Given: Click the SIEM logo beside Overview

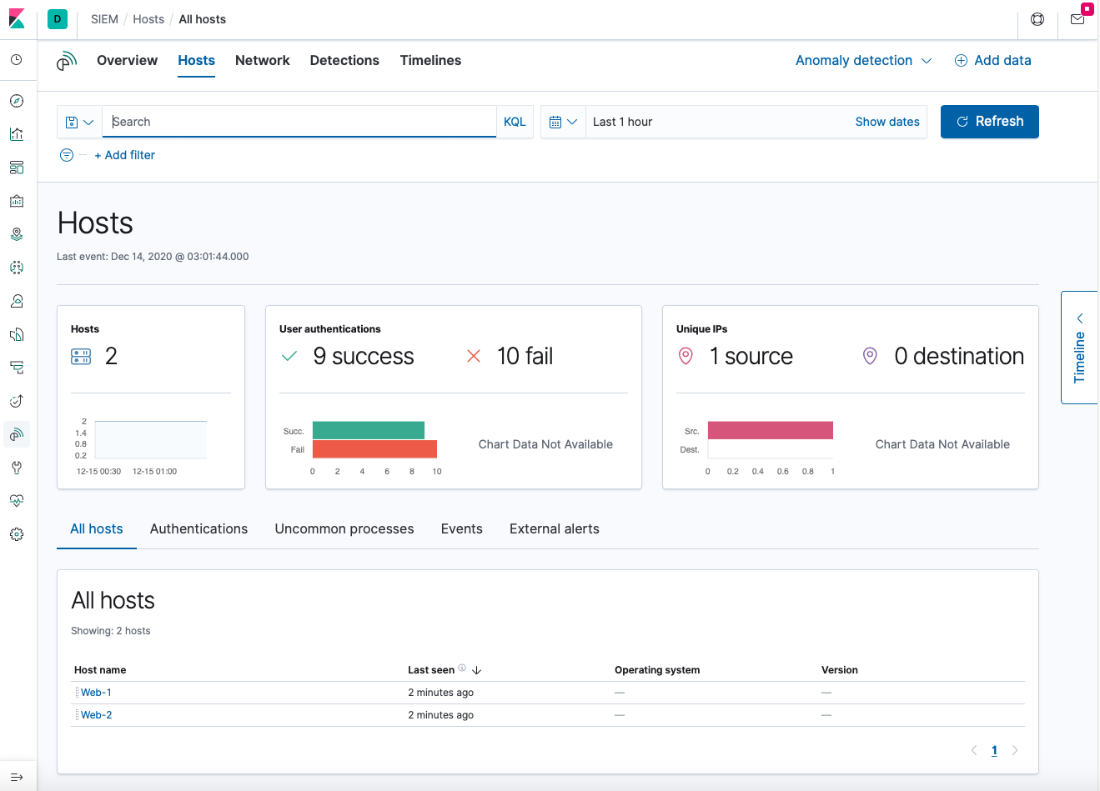Looking at the screenshot, I should [x=67, y=61].
